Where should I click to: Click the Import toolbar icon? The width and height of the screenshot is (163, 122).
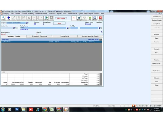coord(46,18)
